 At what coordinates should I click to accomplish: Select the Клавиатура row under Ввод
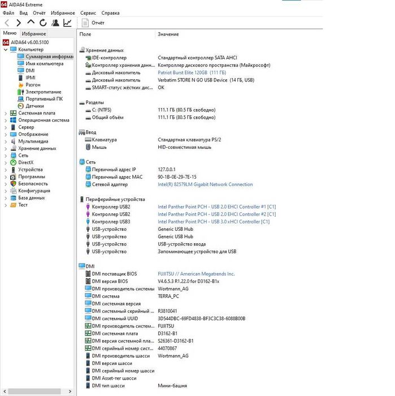[153, 140]
